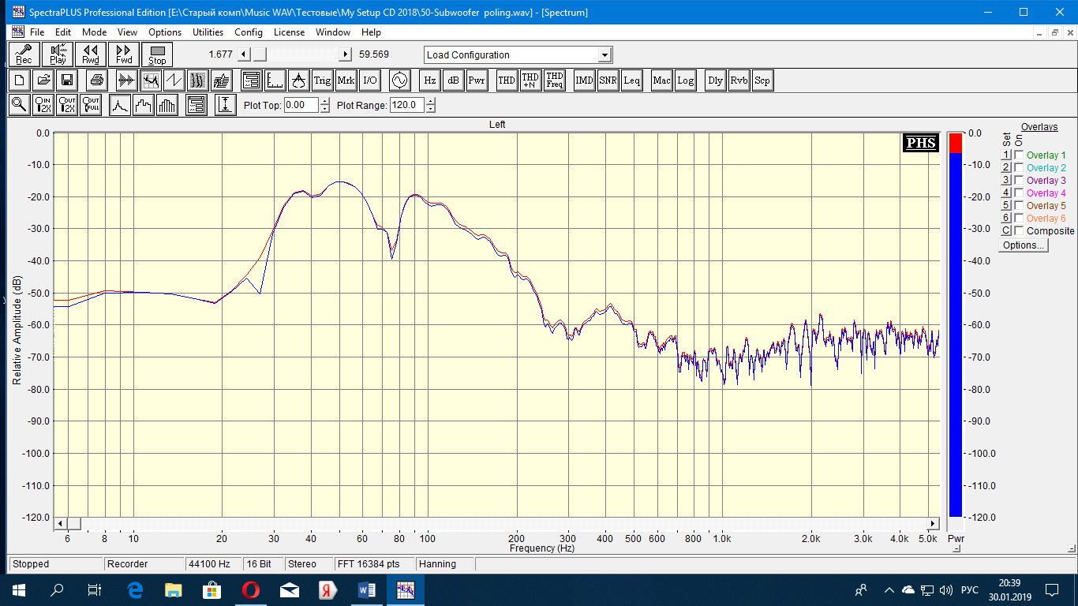Rewind using the Rwd button
The image size is (1078, 606).
point(91,54)
